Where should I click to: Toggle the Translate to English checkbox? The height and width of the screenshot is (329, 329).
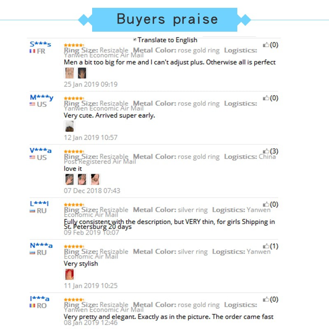pos(135,39)
